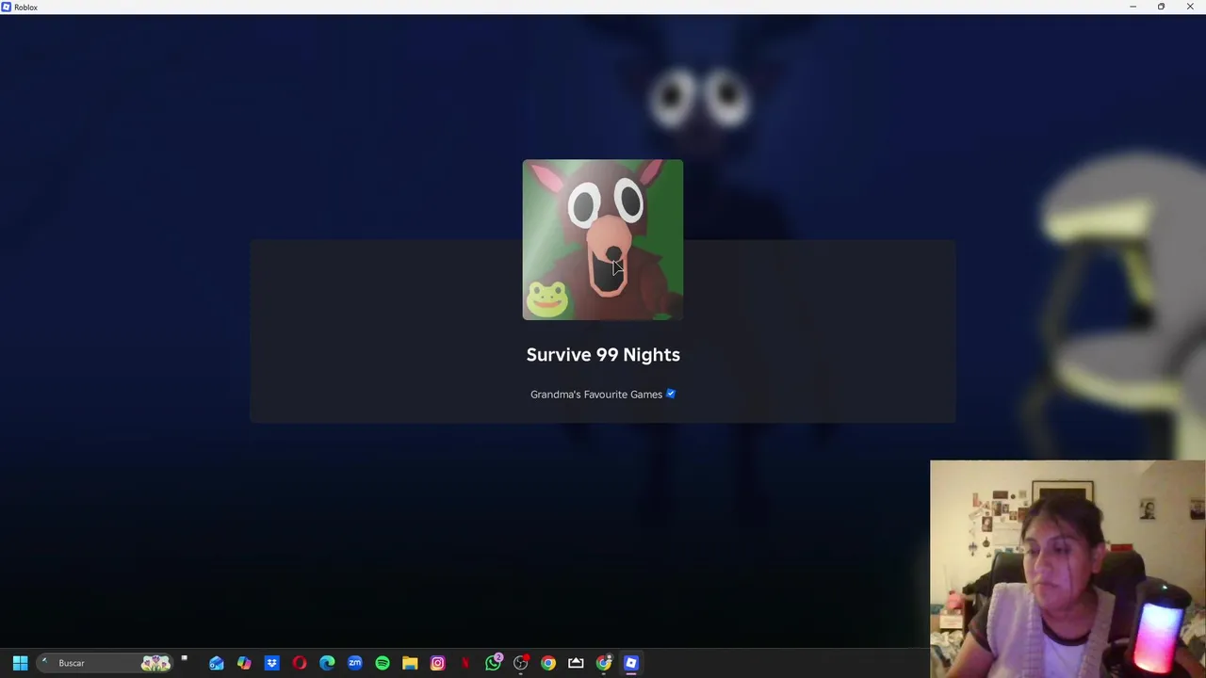Open OBS Studio taskbar icon with red badge
The height and width of the screenshot is (678, 1206).
(x=520, y=663)
